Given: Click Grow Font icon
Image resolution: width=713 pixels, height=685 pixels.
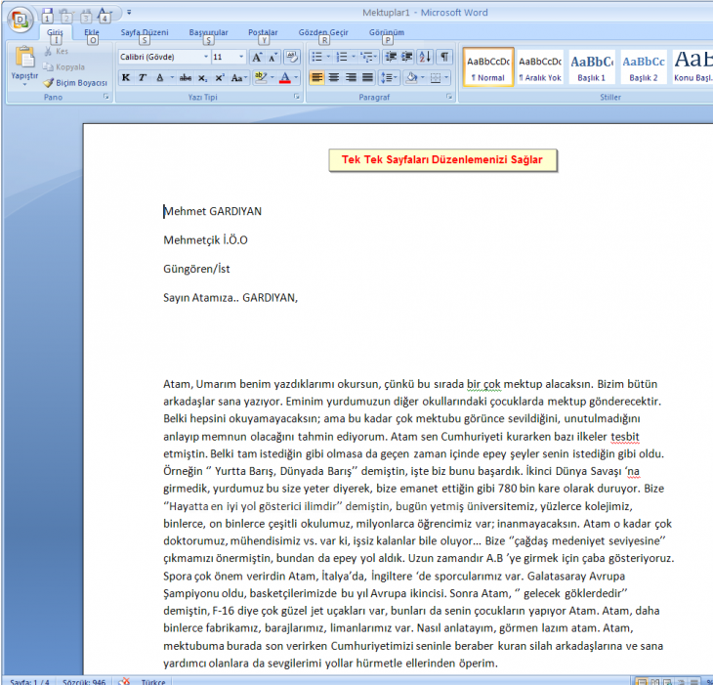Looking at the screenshot, I should click(257, 58).
